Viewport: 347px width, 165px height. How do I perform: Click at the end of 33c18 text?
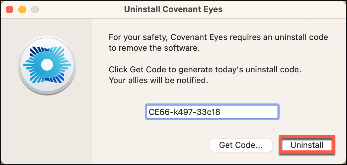[221, 112]
